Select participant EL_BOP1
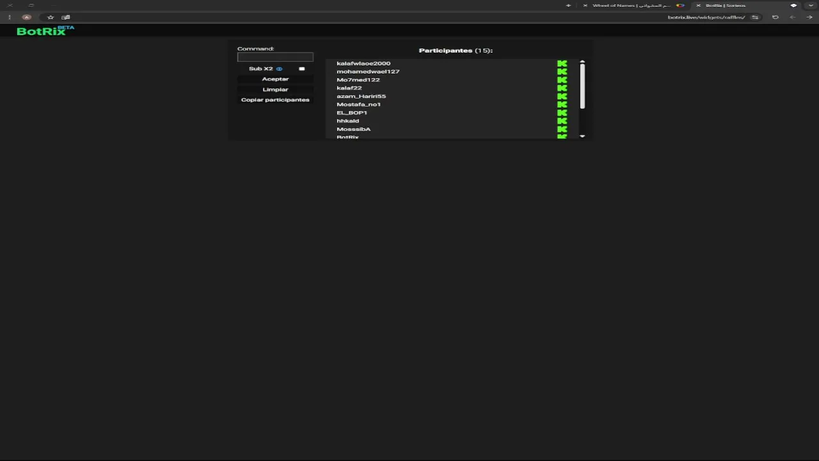The width and height of the screenshot is (819, 461). click(x=352, y=113)
